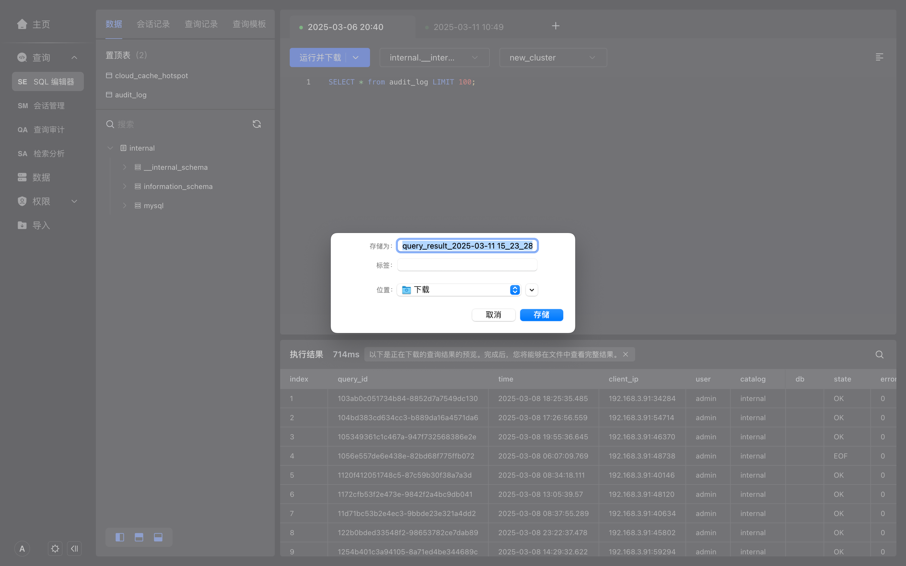Click the query_id column header
This screenshot has height=566, width=906.
click(352, 379)
